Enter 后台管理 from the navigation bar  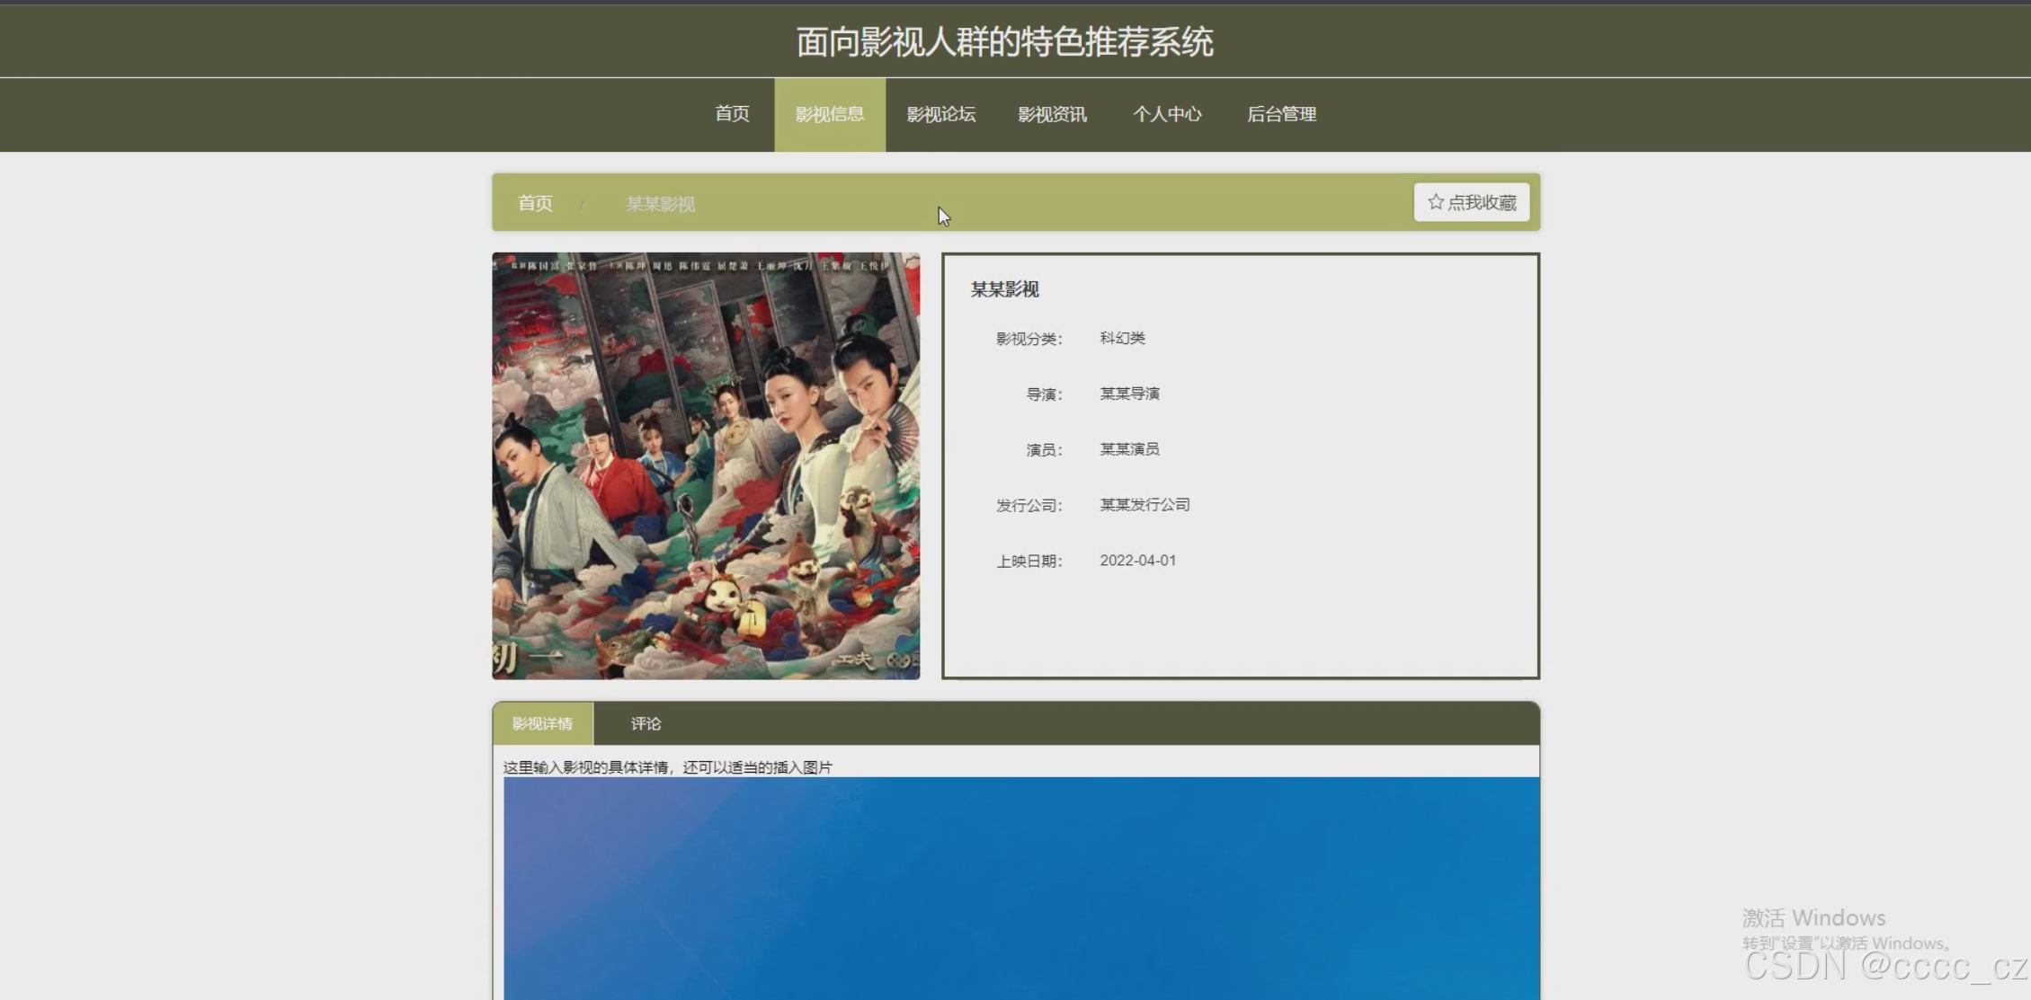[x=1281, y=114]
